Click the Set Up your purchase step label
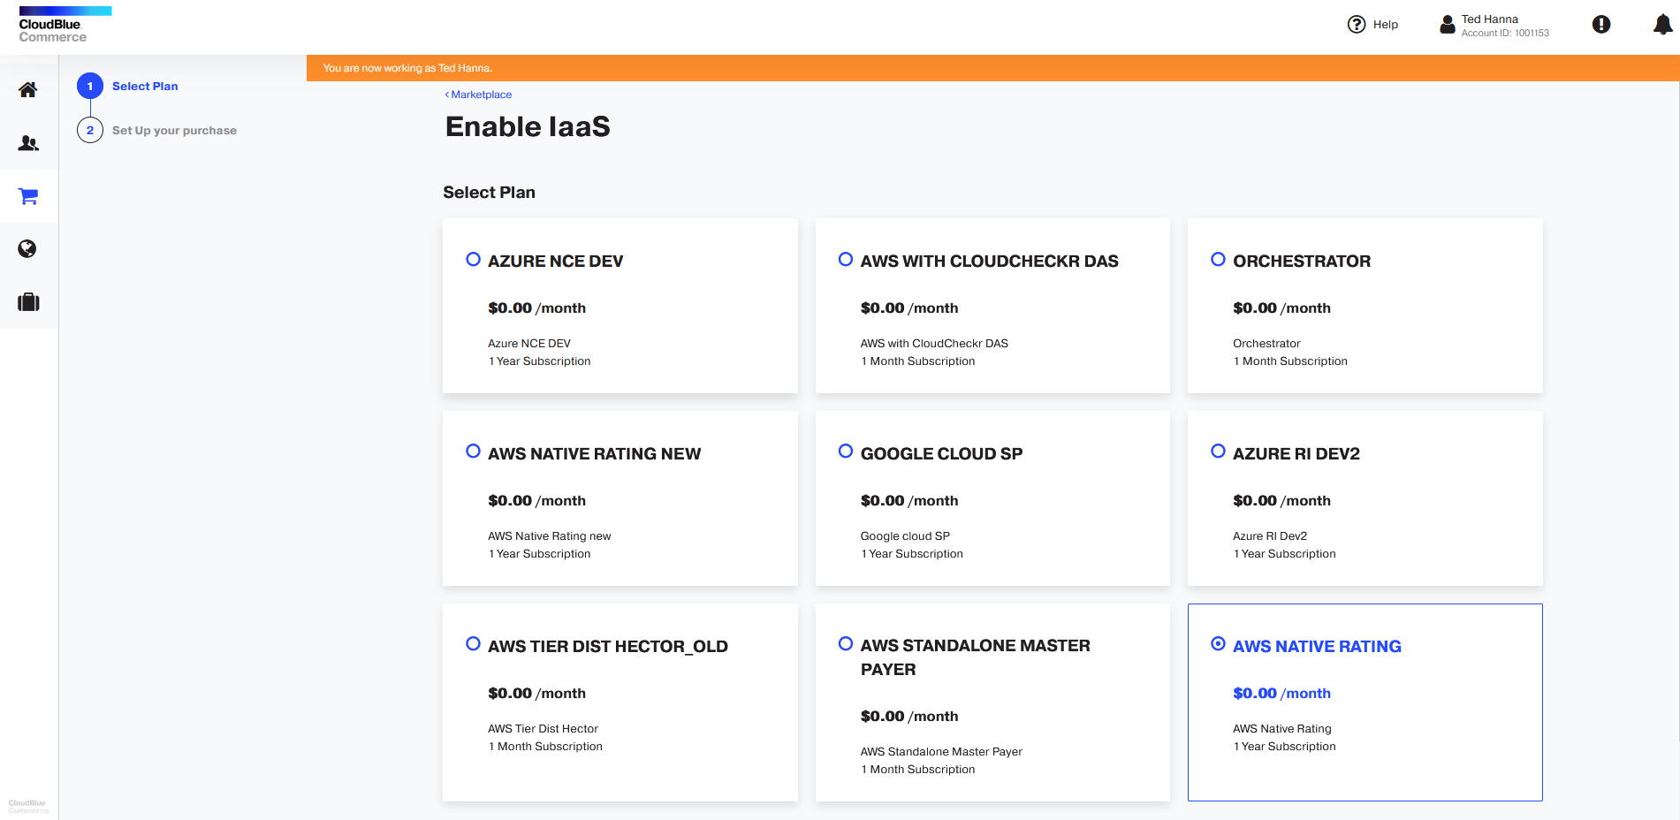This screenshot has height=820, width=1680. [x=174, y=130]
